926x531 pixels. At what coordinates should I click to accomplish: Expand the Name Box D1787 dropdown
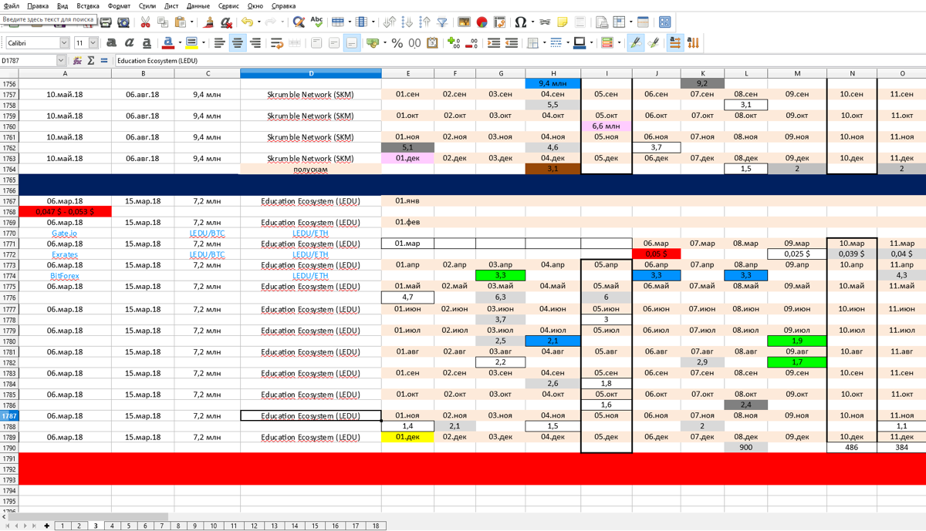tap(61, 60)
